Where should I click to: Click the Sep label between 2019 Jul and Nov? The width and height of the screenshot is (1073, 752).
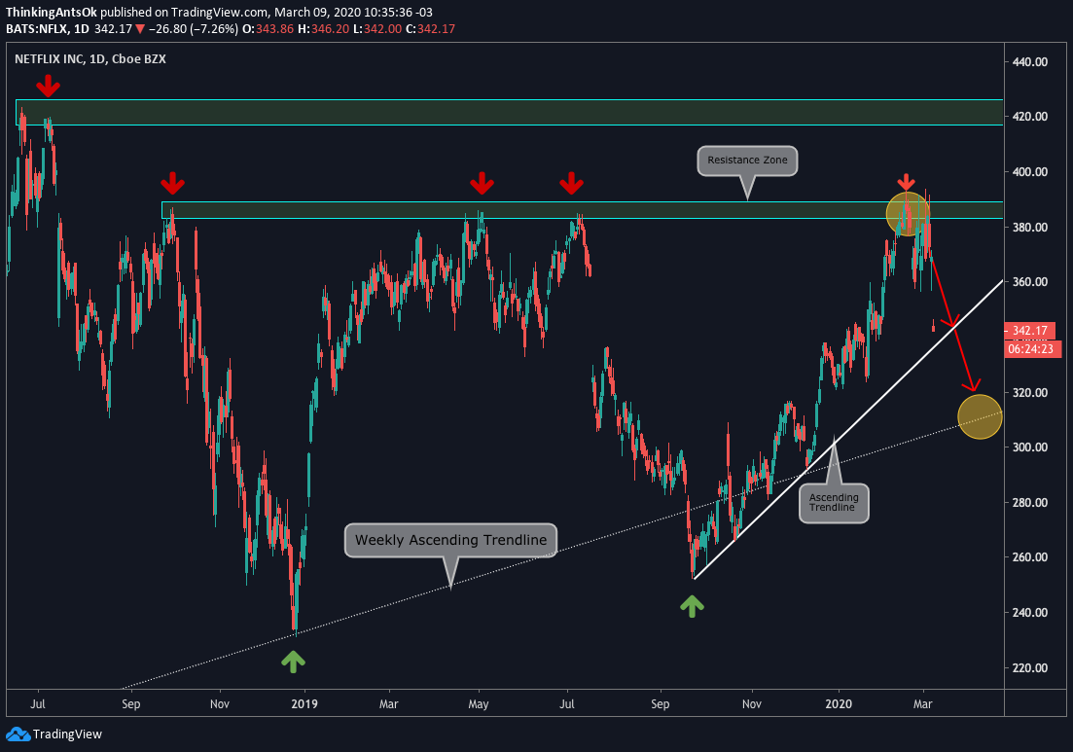[x=660, y=704]
